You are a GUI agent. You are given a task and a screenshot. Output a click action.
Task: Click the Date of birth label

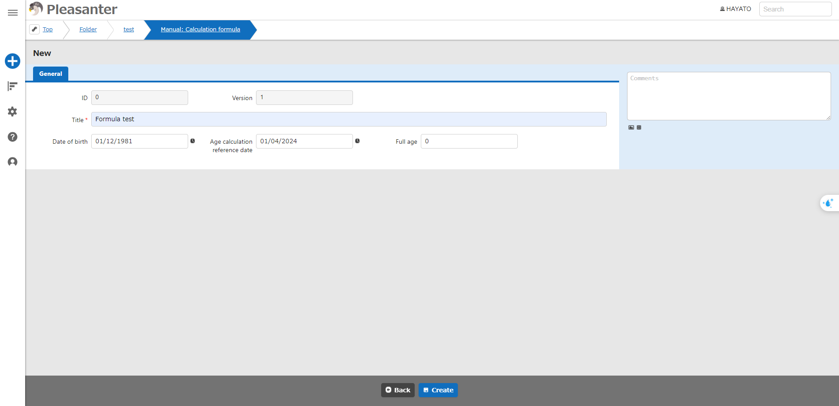(70, 142)
